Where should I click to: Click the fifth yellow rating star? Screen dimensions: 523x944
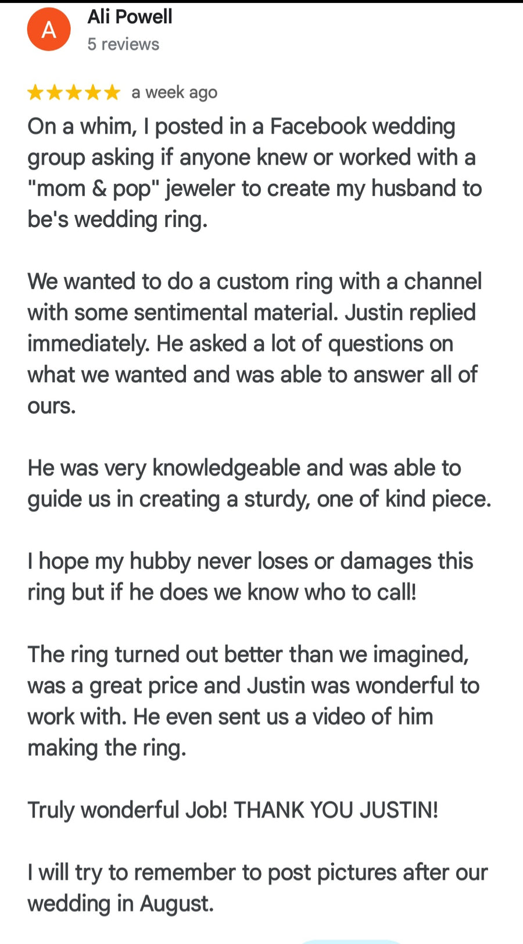[112, 92]
